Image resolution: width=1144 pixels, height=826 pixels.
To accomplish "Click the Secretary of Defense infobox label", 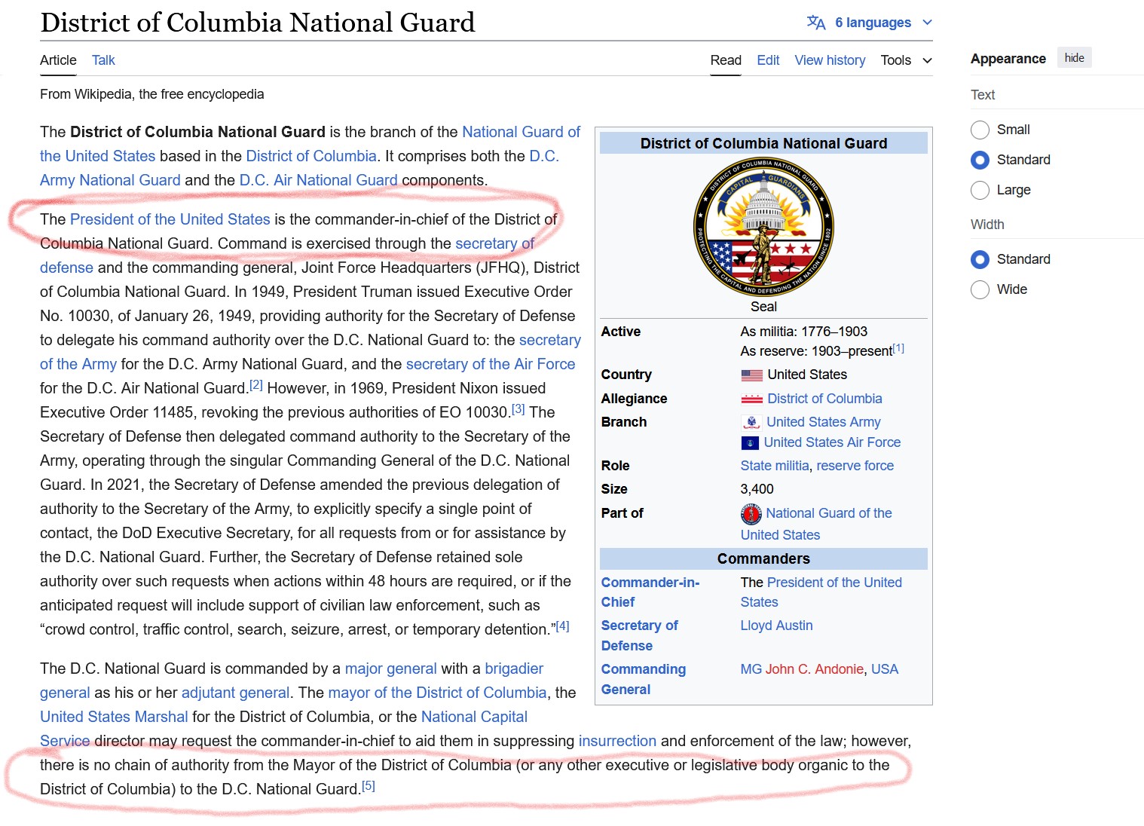I will click(640, 635).
